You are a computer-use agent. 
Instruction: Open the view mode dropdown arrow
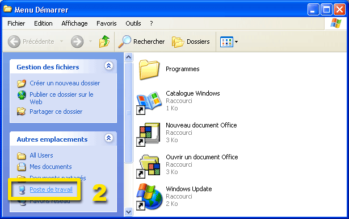point(236,42)
